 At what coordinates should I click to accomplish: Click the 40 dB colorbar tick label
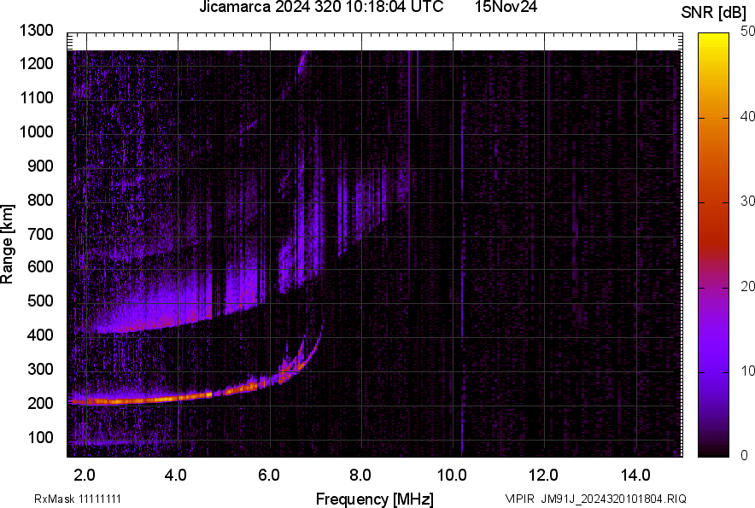746,118
